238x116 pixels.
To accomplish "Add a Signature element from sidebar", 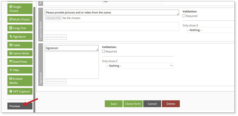I will [20, 37].
